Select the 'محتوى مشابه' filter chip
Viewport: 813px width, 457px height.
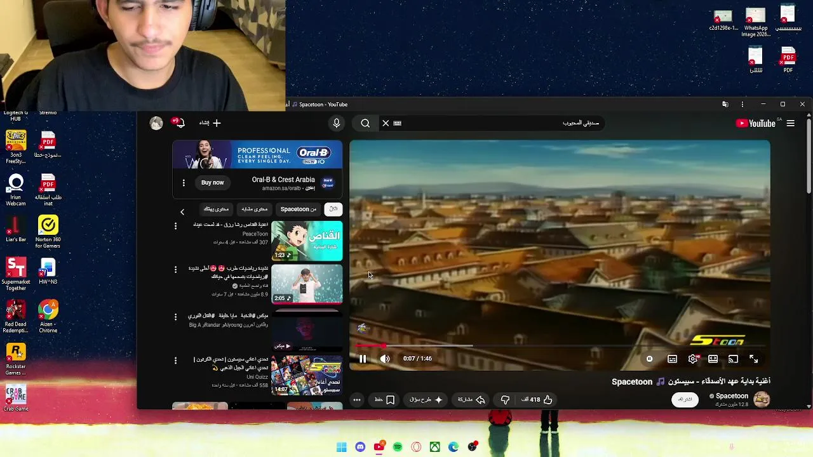point(254,209)
